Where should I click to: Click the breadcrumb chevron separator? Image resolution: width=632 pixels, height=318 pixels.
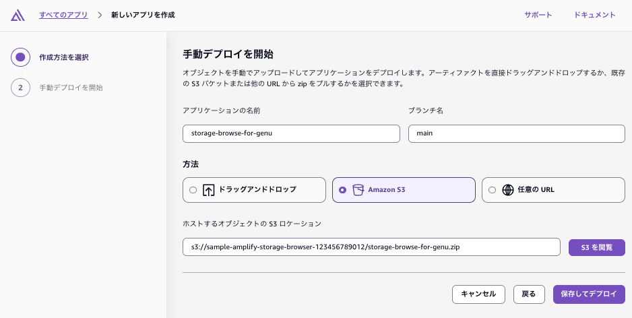coord(100,15)
